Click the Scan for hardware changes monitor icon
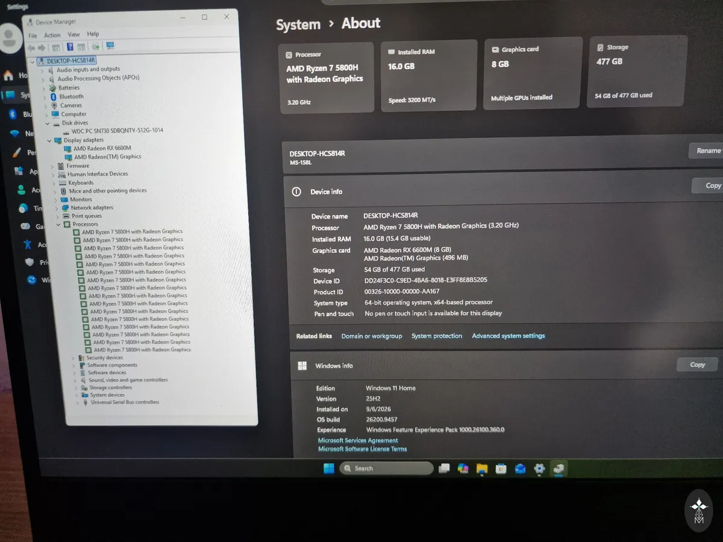This screenshot has height=542, width=723. [x=110, y=46]
